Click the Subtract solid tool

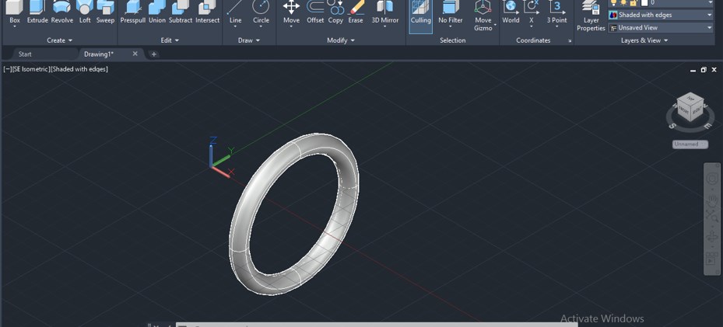(181, 12)
